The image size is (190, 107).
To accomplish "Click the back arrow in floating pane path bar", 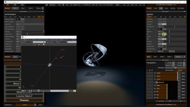I will tap(22, 40).
